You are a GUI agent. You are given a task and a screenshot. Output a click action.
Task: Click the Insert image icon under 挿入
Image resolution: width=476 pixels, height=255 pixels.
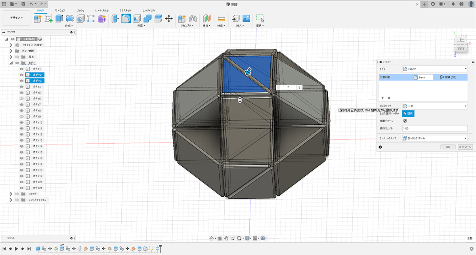246,18
